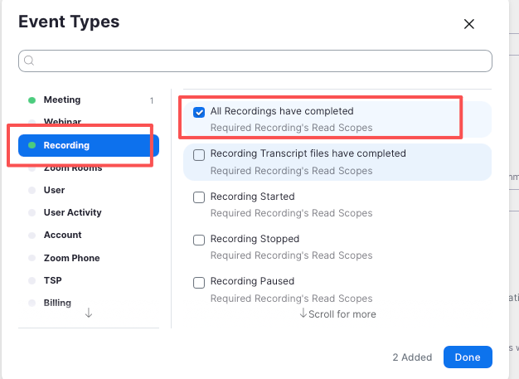Enable the Recording Paused event
519x379 pixels.
[x=199, y=282]
